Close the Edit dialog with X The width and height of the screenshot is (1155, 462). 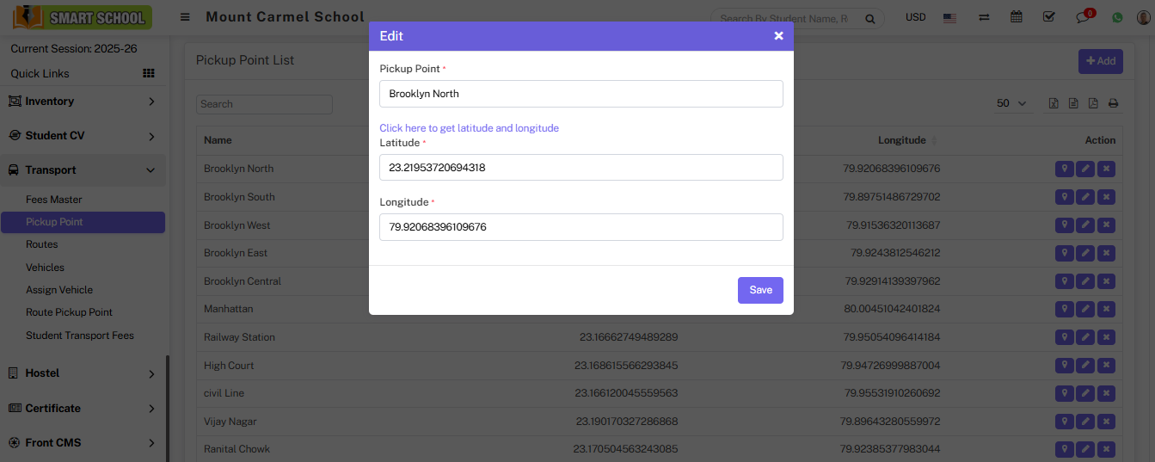click(778, 36)
